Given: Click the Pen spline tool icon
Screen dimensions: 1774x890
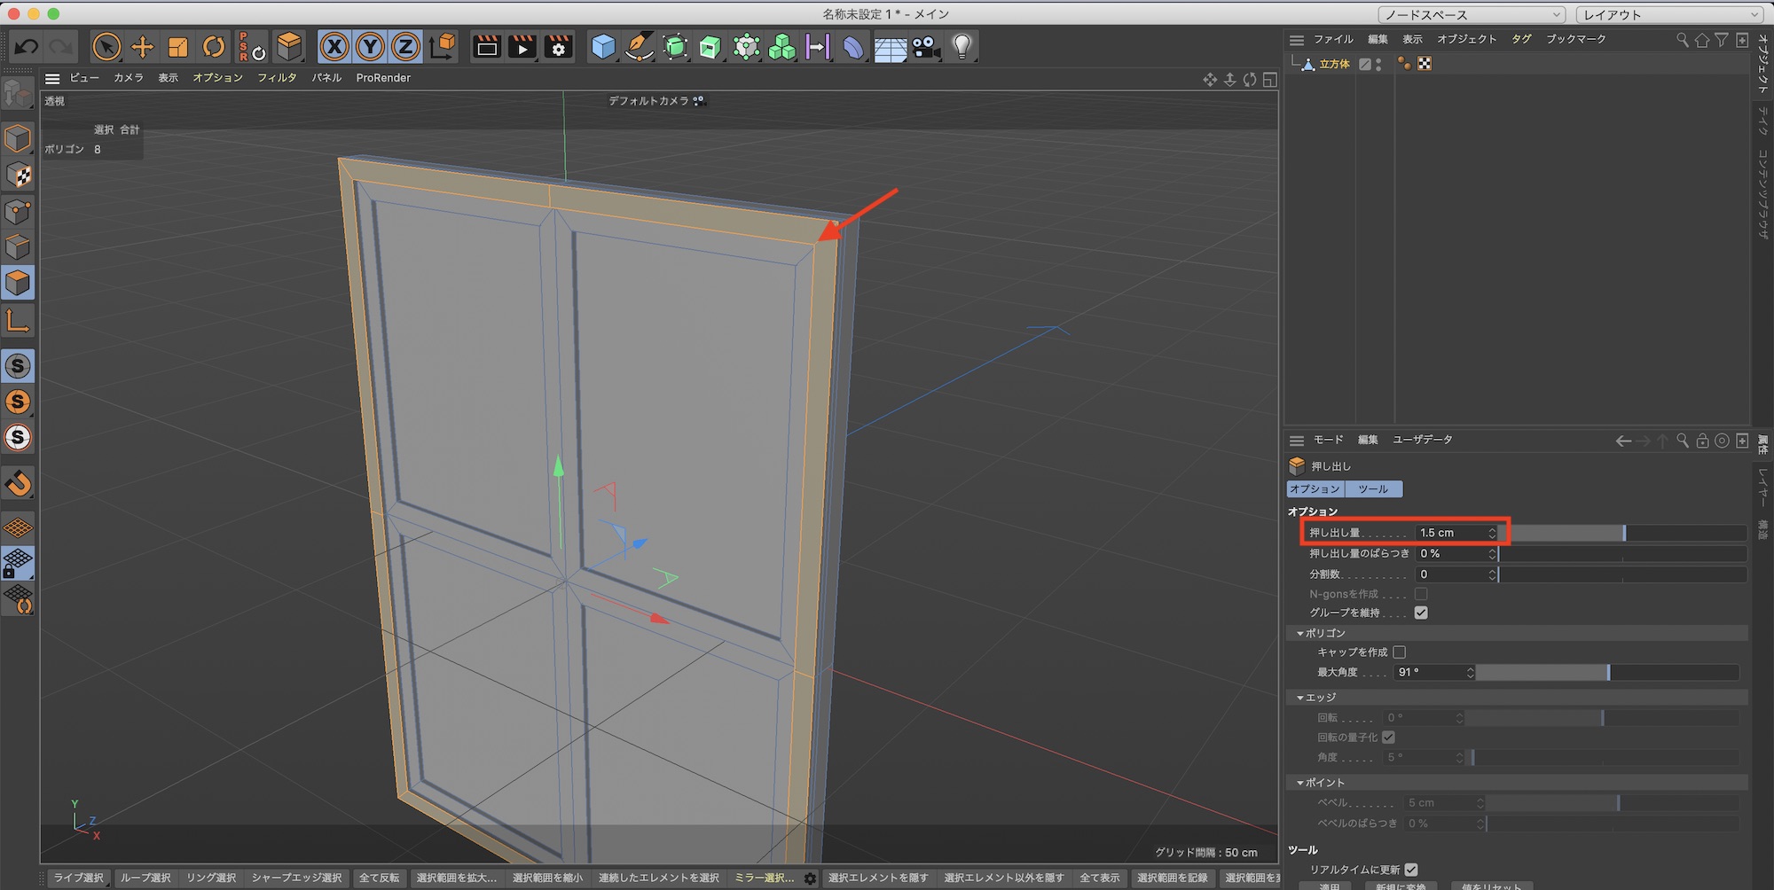Looking at the screenshot, I should pyautogui.click(x=639, y=47).
